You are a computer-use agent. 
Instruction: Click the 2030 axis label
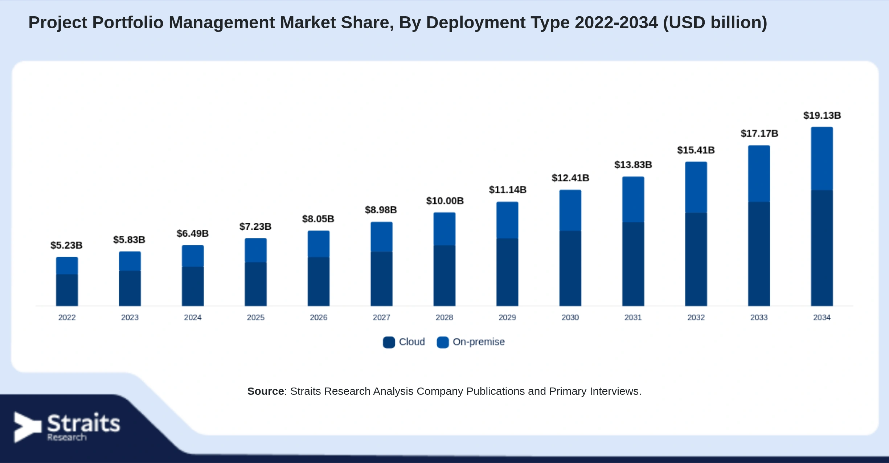tap(570, 317)
